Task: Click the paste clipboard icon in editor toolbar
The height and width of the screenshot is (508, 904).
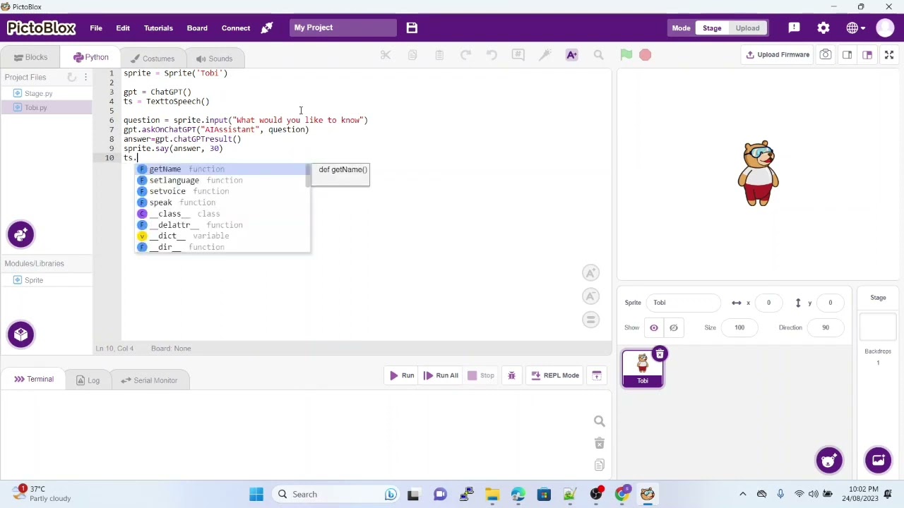Action: click(439, 55)
